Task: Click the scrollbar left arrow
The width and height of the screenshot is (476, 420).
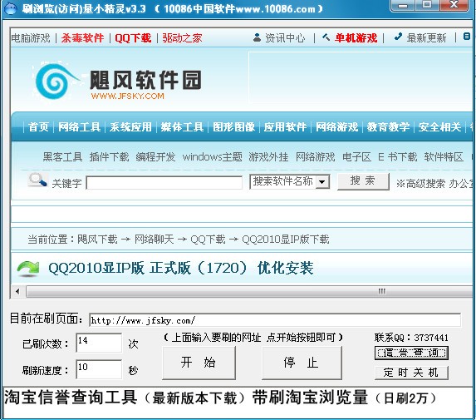Action: 17,291
